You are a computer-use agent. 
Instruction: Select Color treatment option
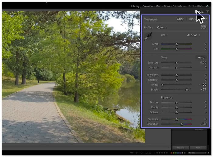tap(180, 19)
